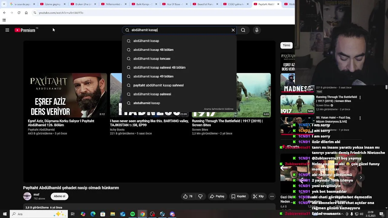Open 'Eşref Aziz, Düşmana Korku Salıyor' video thumbnail
The width and height of the screenshot is (388, 218).
67,95
